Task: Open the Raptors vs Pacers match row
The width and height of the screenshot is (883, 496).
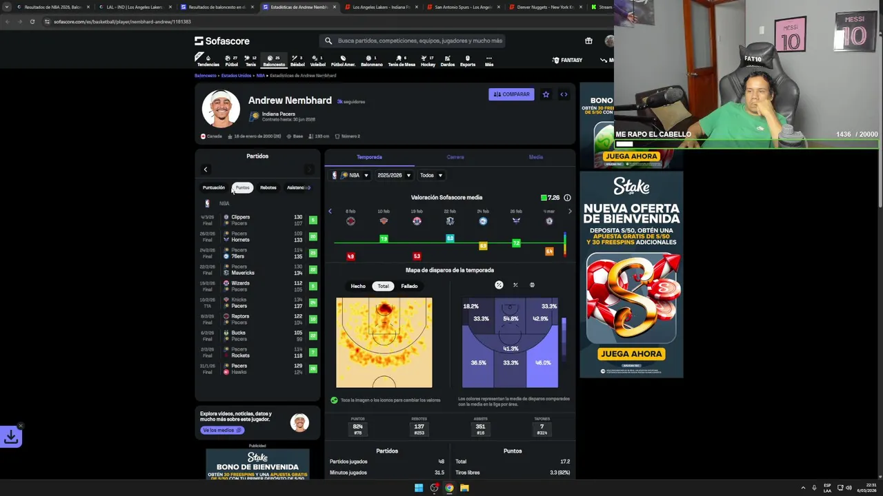Action: tap(257, 320)
